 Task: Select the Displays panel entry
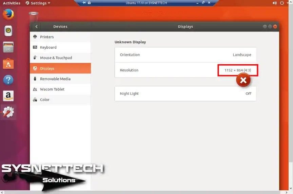[60, 68]
